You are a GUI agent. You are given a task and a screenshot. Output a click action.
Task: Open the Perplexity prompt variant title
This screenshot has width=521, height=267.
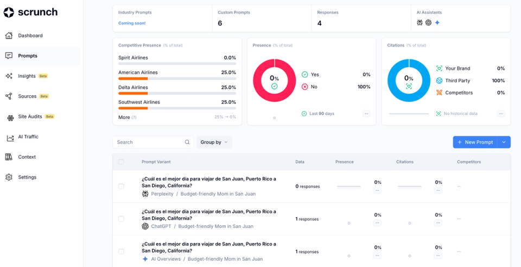click(208, 182)
